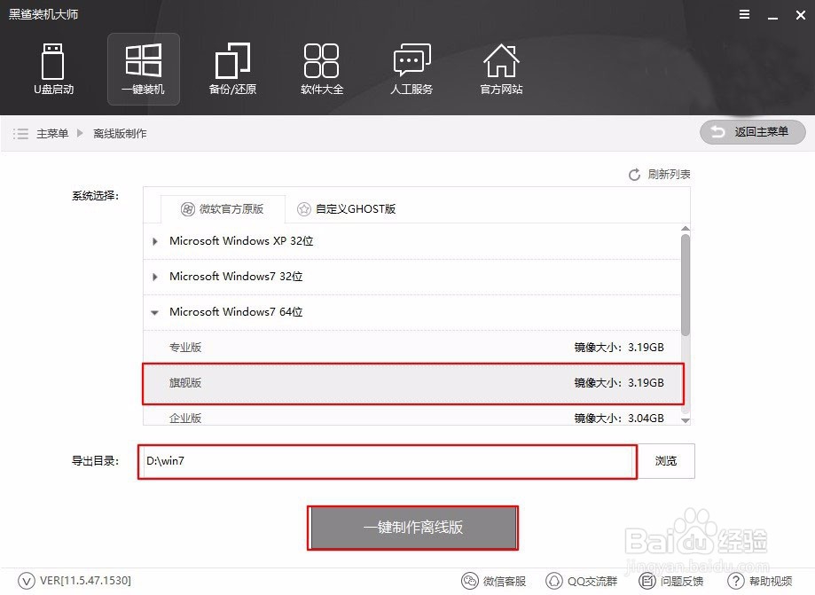Select Microsoft Windows7 32位 text
Viewport: 815px width, 595px height.
pyautogui.click(x=236, y=277)
